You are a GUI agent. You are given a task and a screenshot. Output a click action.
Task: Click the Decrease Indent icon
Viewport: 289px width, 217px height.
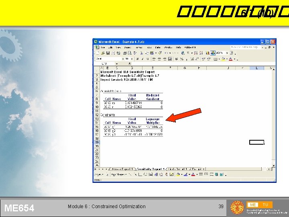204,59
